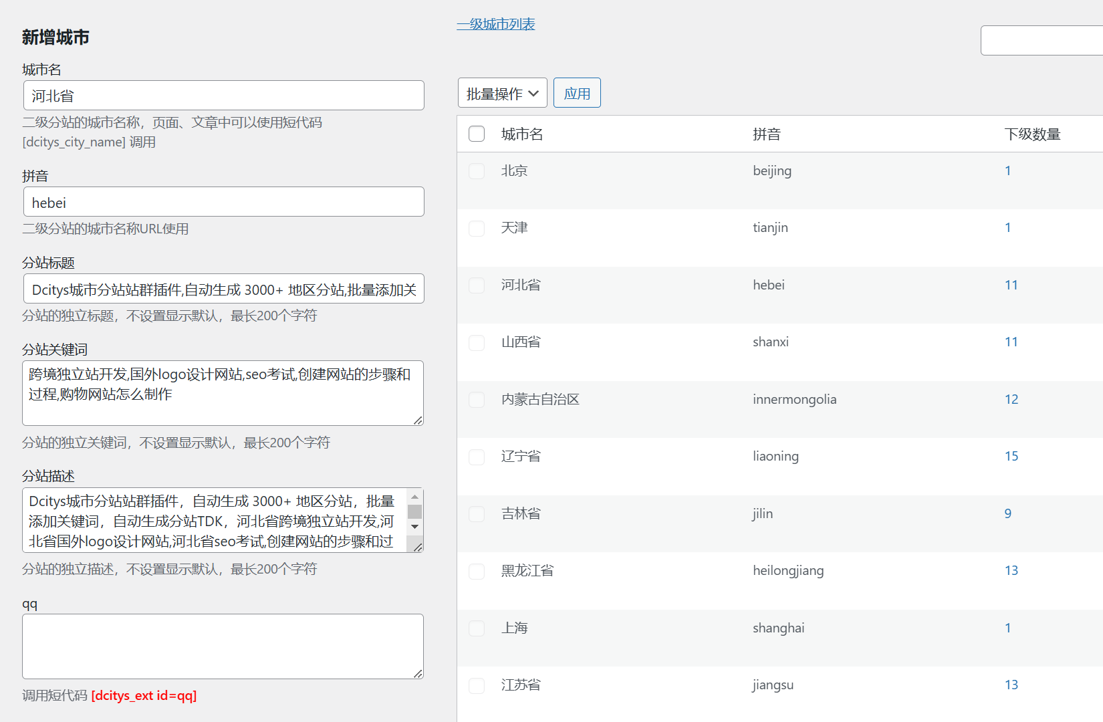Select the 黑龙江省 city name cell

tap(527, 570)
